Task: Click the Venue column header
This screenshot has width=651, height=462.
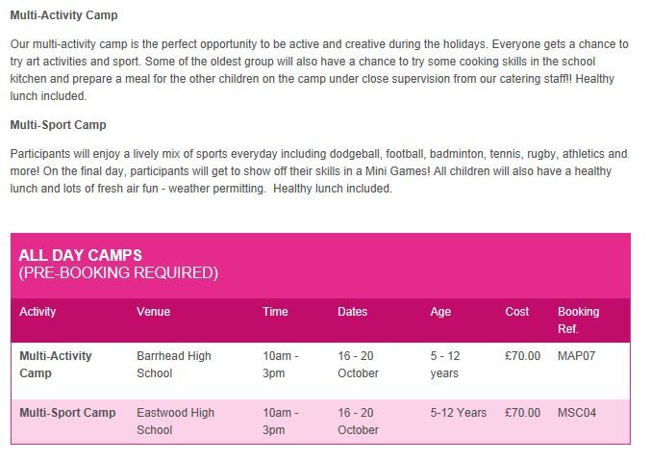Action: [x=154, y=312]
